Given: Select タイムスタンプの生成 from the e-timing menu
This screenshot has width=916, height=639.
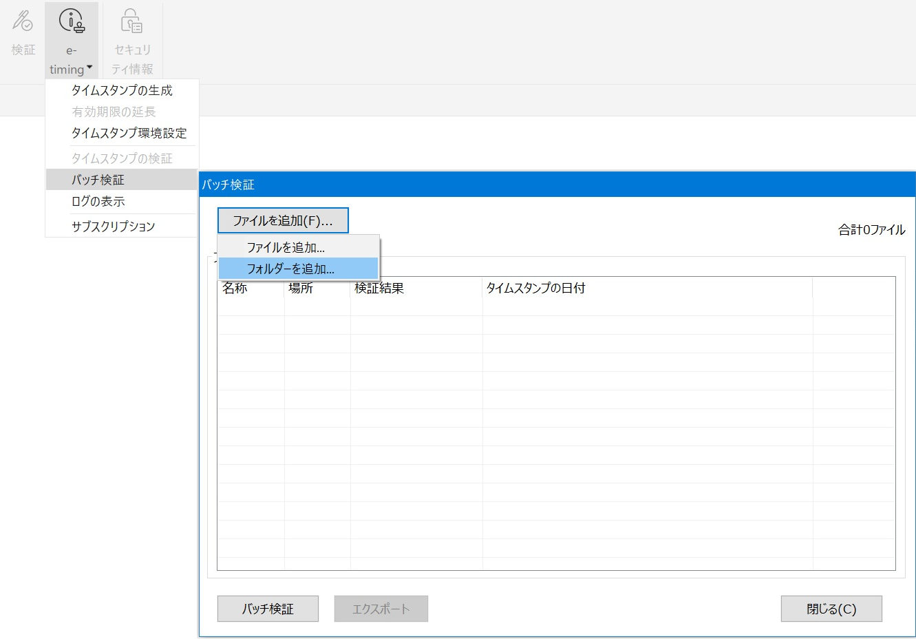Looking at the screenshot, I should pyautogui.click(x=123, y=90).
